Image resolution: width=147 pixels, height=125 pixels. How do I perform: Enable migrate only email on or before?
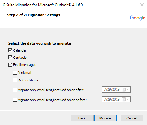[15, 100]
